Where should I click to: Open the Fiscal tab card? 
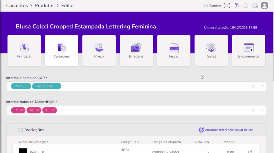click(174, 51)
